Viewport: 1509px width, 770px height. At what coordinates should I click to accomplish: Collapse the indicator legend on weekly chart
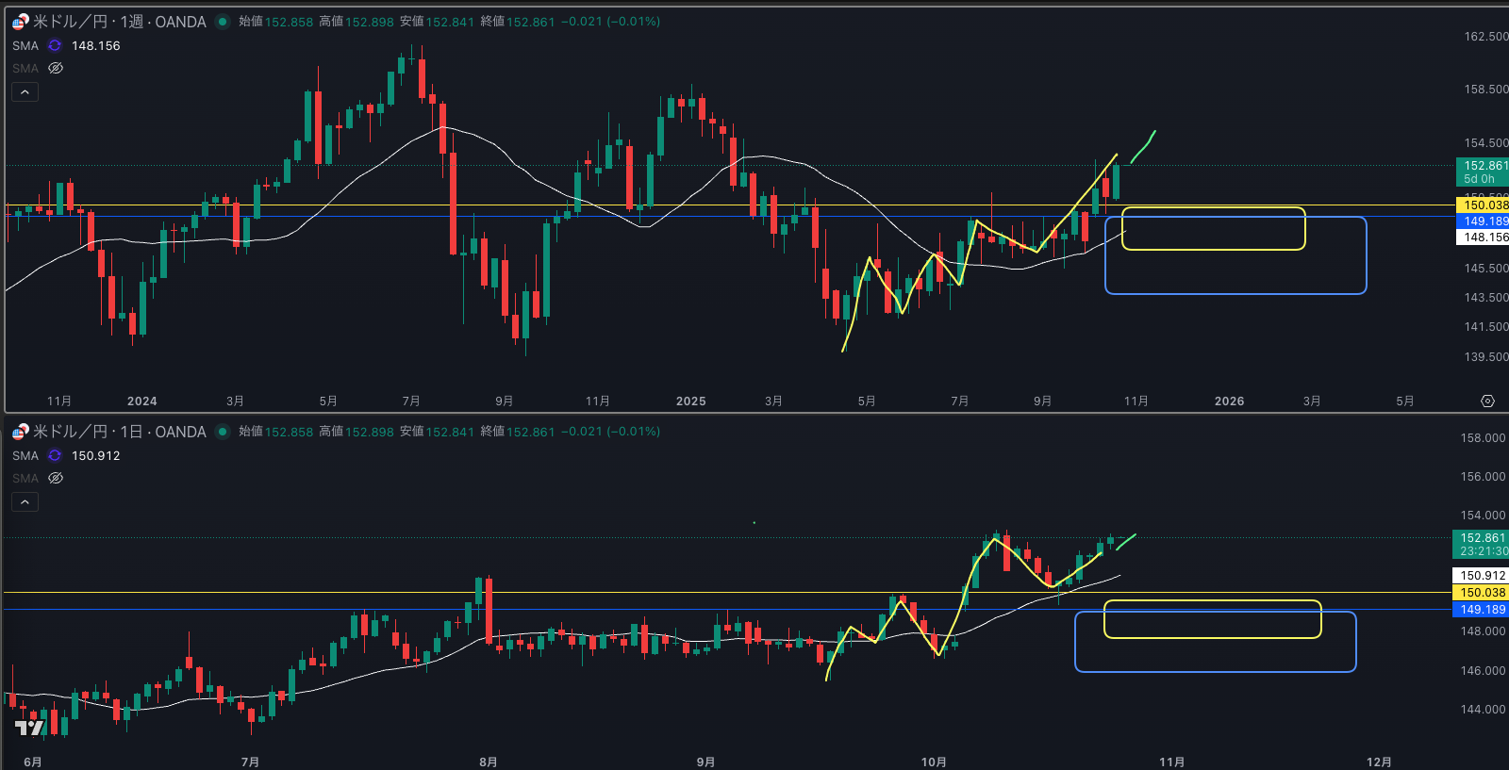25,92
